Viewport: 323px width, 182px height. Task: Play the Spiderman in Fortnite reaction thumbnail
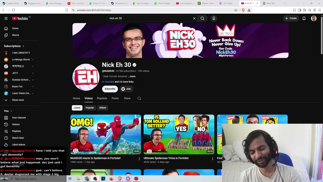coord(106,134)
